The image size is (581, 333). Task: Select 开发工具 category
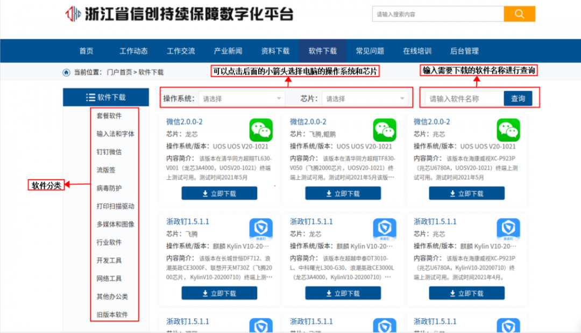pos(109,260)
